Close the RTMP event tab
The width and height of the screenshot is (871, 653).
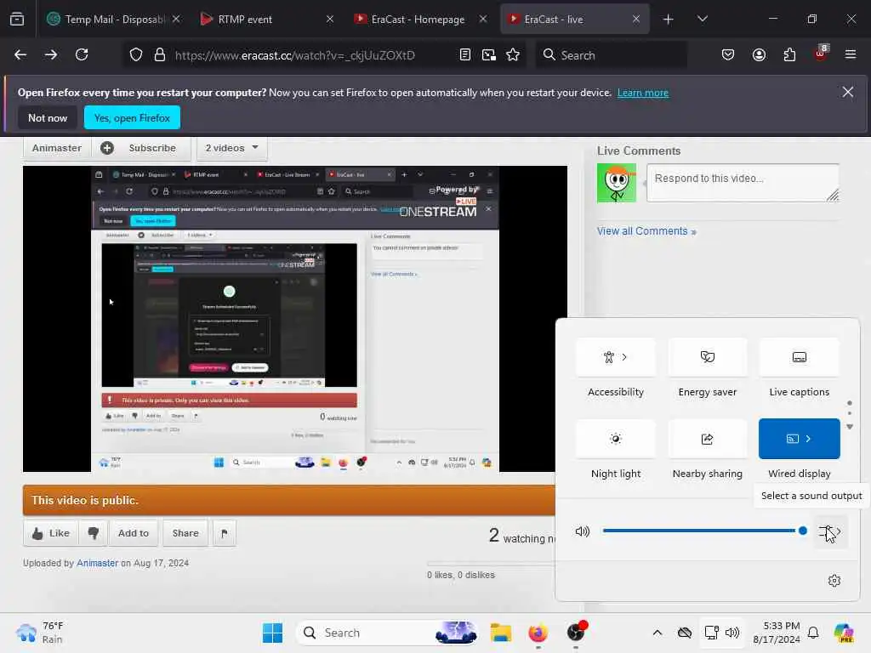click(x=329, y=19)
